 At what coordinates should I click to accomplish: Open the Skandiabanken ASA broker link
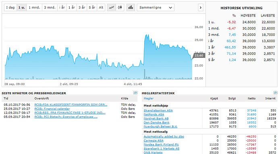coord(158,110)
